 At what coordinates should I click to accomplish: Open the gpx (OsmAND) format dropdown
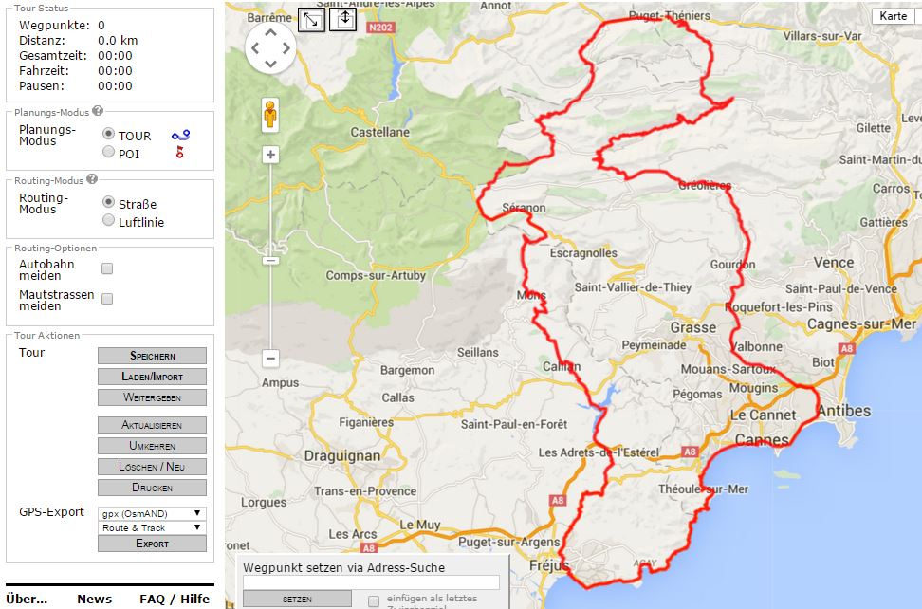[x=152, y=513]
